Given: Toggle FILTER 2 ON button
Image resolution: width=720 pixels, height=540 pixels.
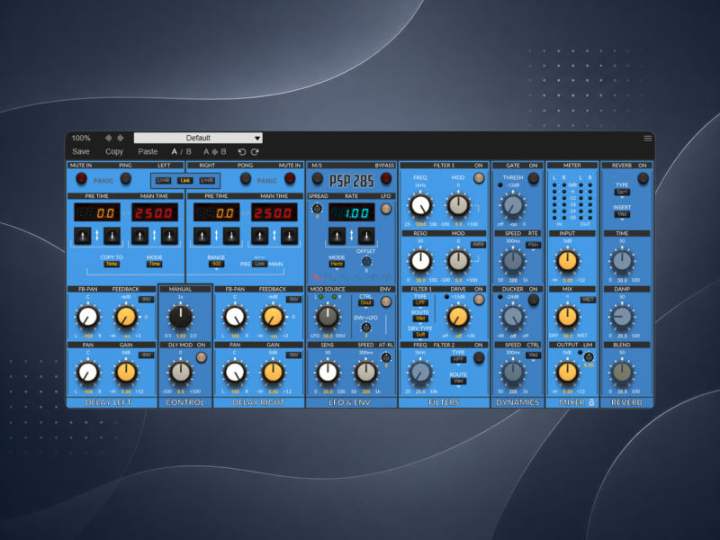Looking at the screenshot, I should pyautogui.click(x=479, y=357).
